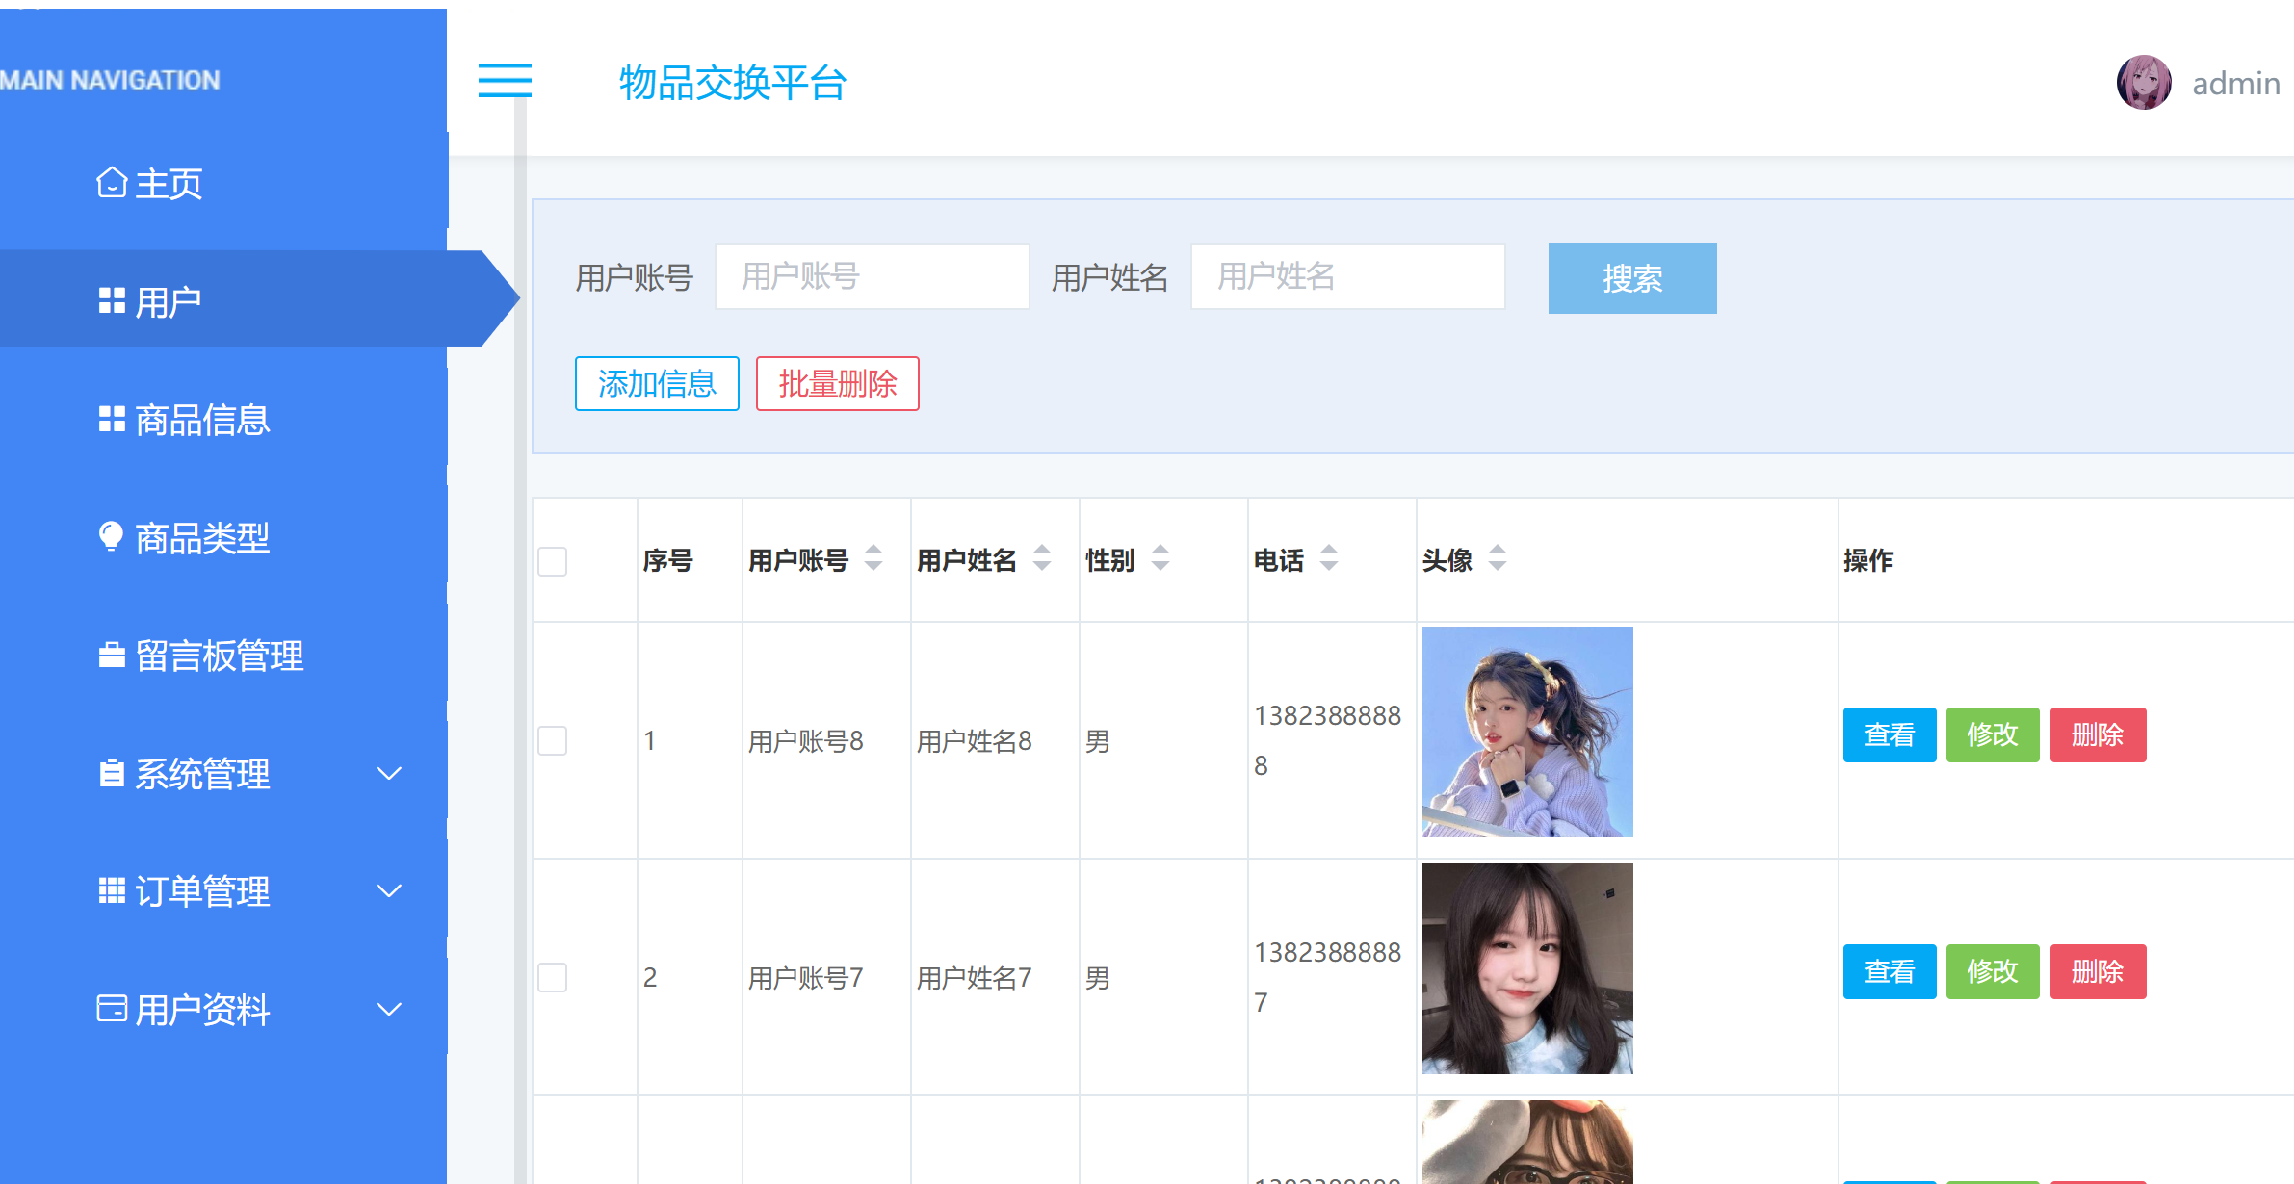Select the 用户 menu item in navigation
The image size is (2294, 1184).
coord(169,299)
